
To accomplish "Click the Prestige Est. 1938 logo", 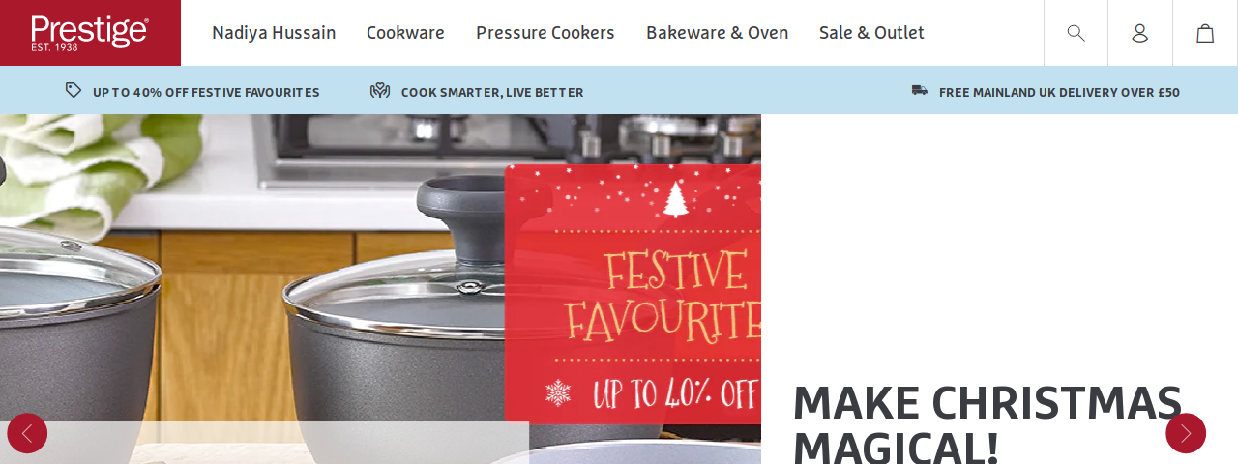I will [90, 33].
